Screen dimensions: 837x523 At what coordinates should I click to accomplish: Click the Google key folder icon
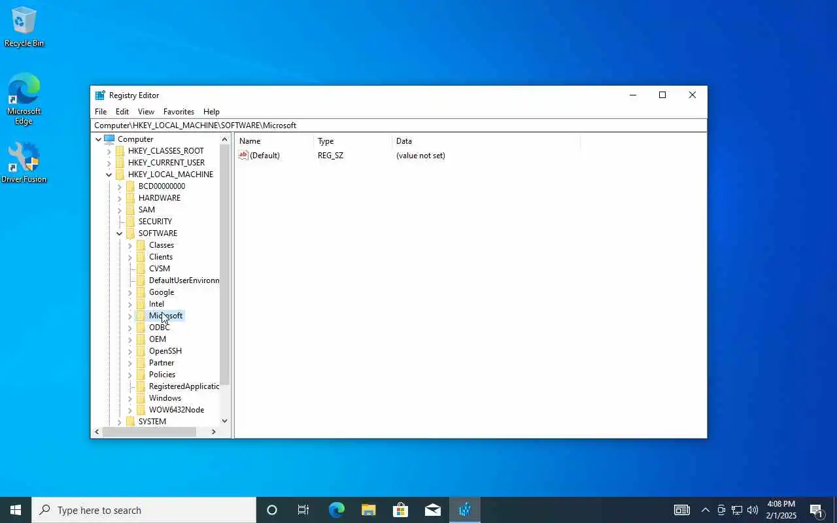tap(141, 292)
